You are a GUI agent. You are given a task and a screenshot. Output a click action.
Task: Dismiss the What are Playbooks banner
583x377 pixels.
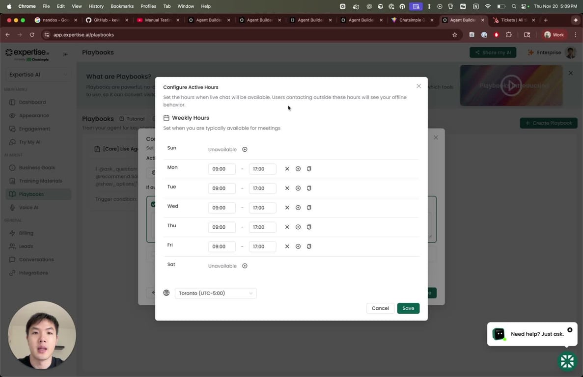571,73
